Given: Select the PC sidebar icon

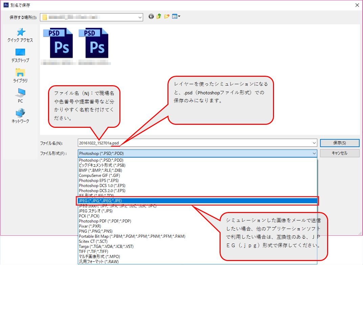Looking at the screenshot, I should 20,96.
